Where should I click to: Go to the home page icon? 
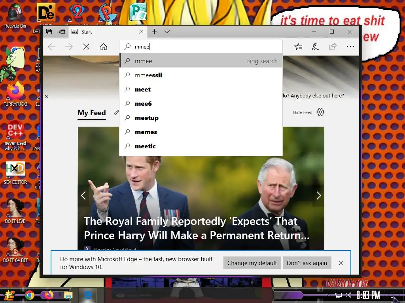pyautogui.click(x=104, y=47)
